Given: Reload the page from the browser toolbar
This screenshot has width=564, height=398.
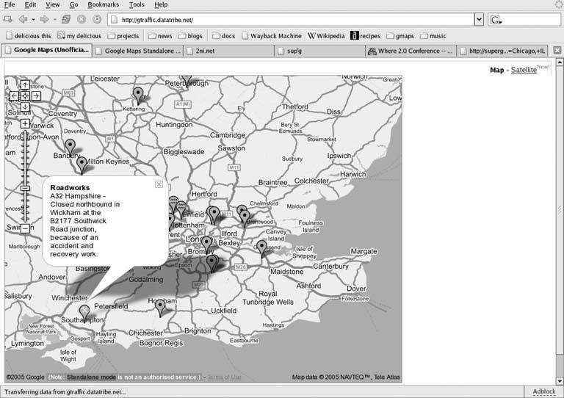Looking at the screenshot, I should 66,19.
